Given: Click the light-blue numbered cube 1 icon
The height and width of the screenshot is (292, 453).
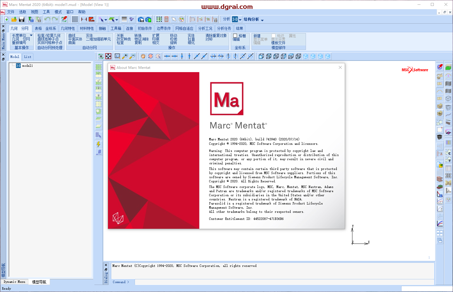Looking at the screenshot, I should [x=306, y=56].
